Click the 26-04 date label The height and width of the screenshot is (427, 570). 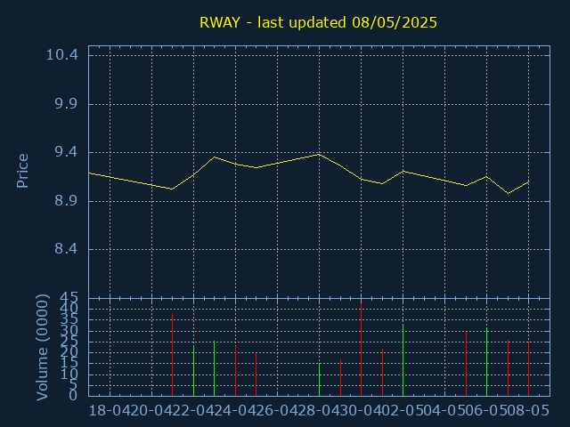coord(277,411)
